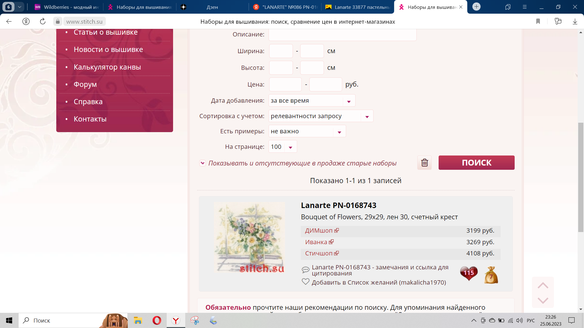
Task: Click the Описание text input field
Action: tap(342, 35)
